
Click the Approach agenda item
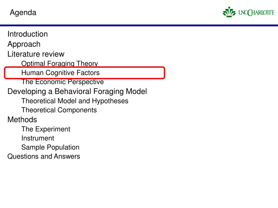[24, 44]
